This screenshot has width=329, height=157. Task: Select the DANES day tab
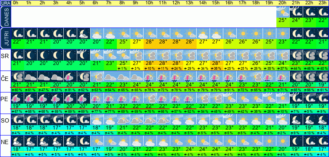[x=5, y=17]
